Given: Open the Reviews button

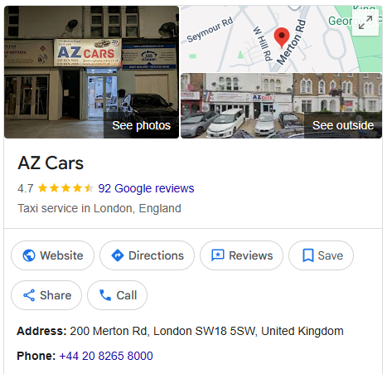Looking at the screenshot, I should (241, 255).
